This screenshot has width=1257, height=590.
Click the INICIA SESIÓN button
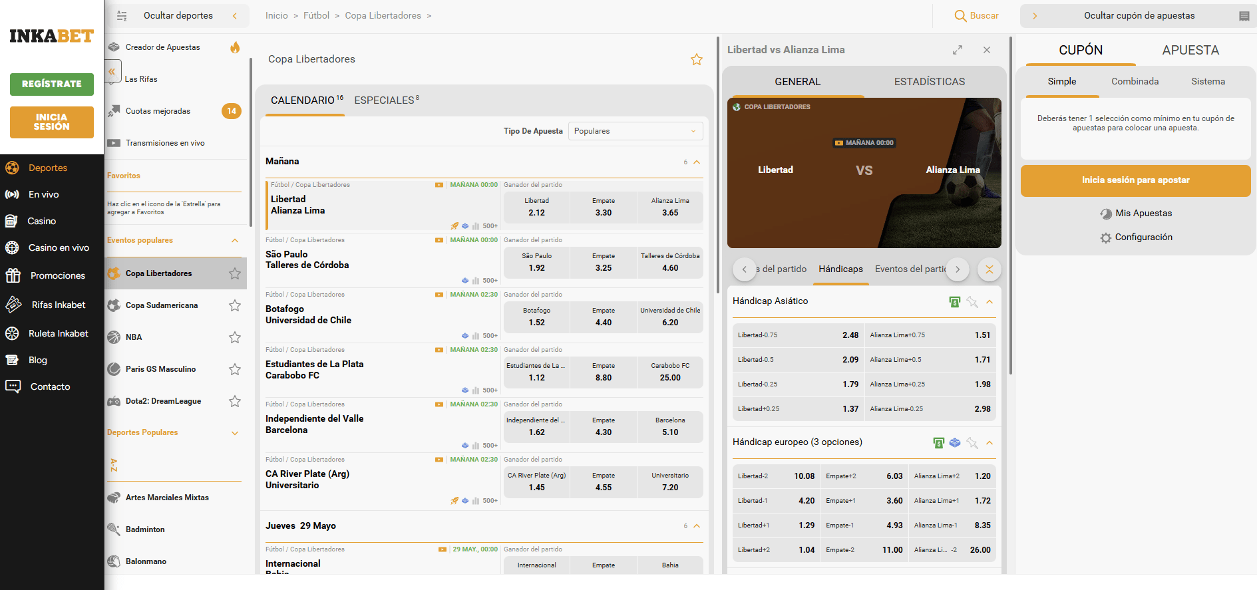[52, 122]
